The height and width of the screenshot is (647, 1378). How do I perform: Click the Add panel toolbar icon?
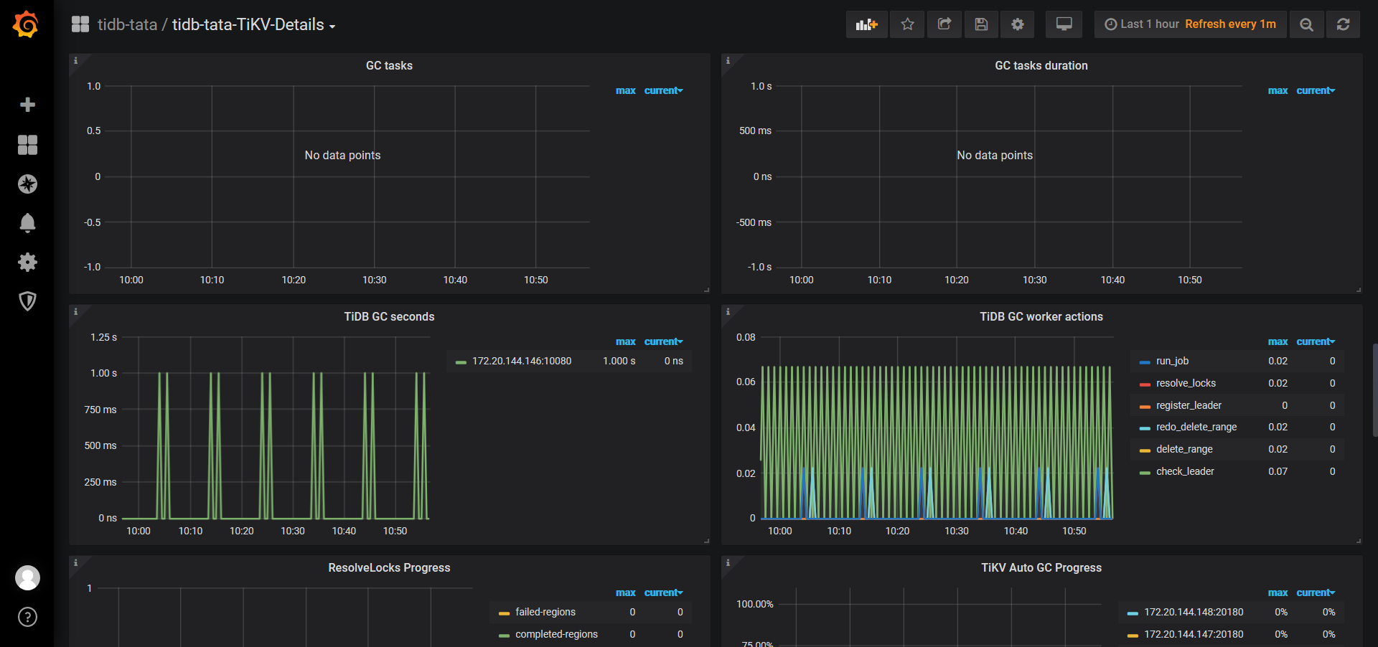(x=866, y=24)
